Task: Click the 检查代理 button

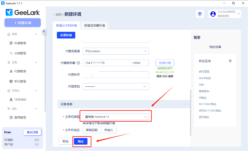Action: (165, 63)
